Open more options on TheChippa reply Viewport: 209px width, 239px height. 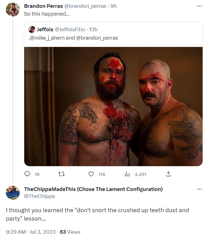coord(200,189)
